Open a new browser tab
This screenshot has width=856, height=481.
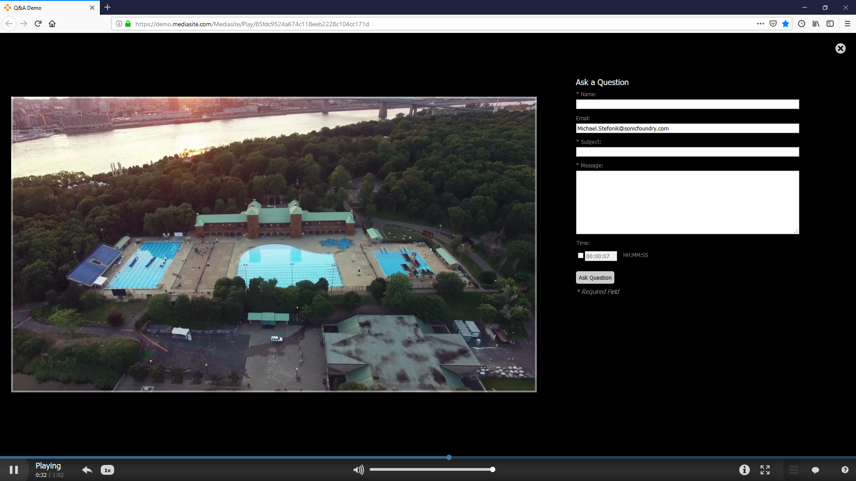[x=107, y=8]
